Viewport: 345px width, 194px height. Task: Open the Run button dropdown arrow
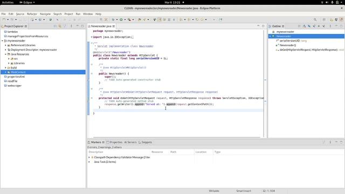point(125,19)
